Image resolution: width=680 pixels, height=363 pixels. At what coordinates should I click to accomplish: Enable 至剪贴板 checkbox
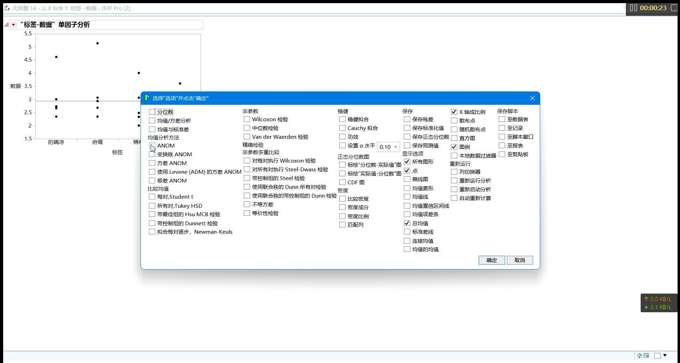pyautogui.click(x=502, y=154)
